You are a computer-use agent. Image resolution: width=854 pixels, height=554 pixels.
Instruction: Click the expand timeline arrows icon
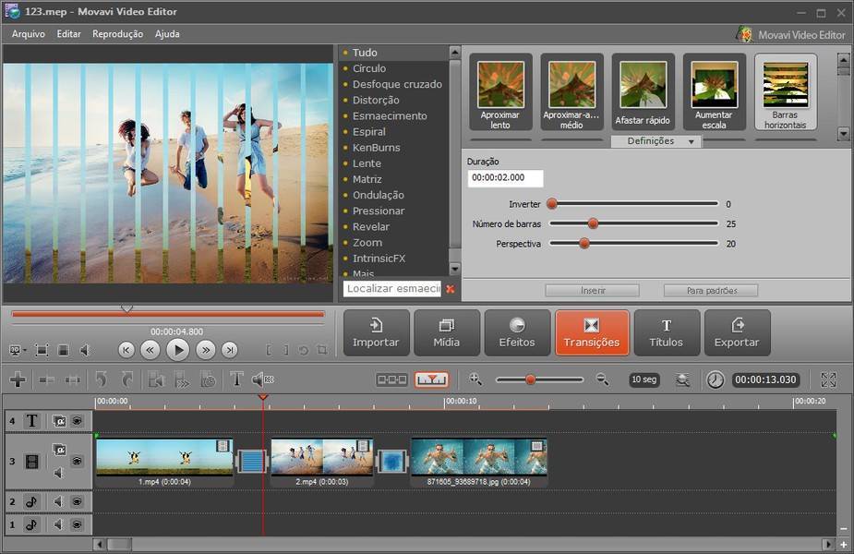click(828, 379)
